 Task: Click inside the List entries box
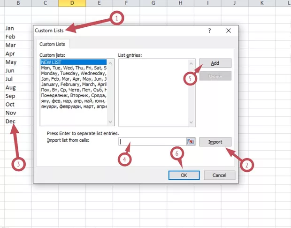pos(153,93)
